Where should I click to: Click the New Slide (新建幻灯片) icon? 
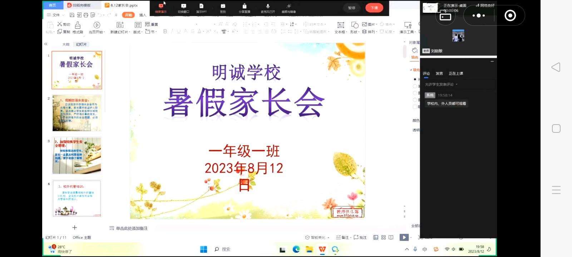pos(120,25)
